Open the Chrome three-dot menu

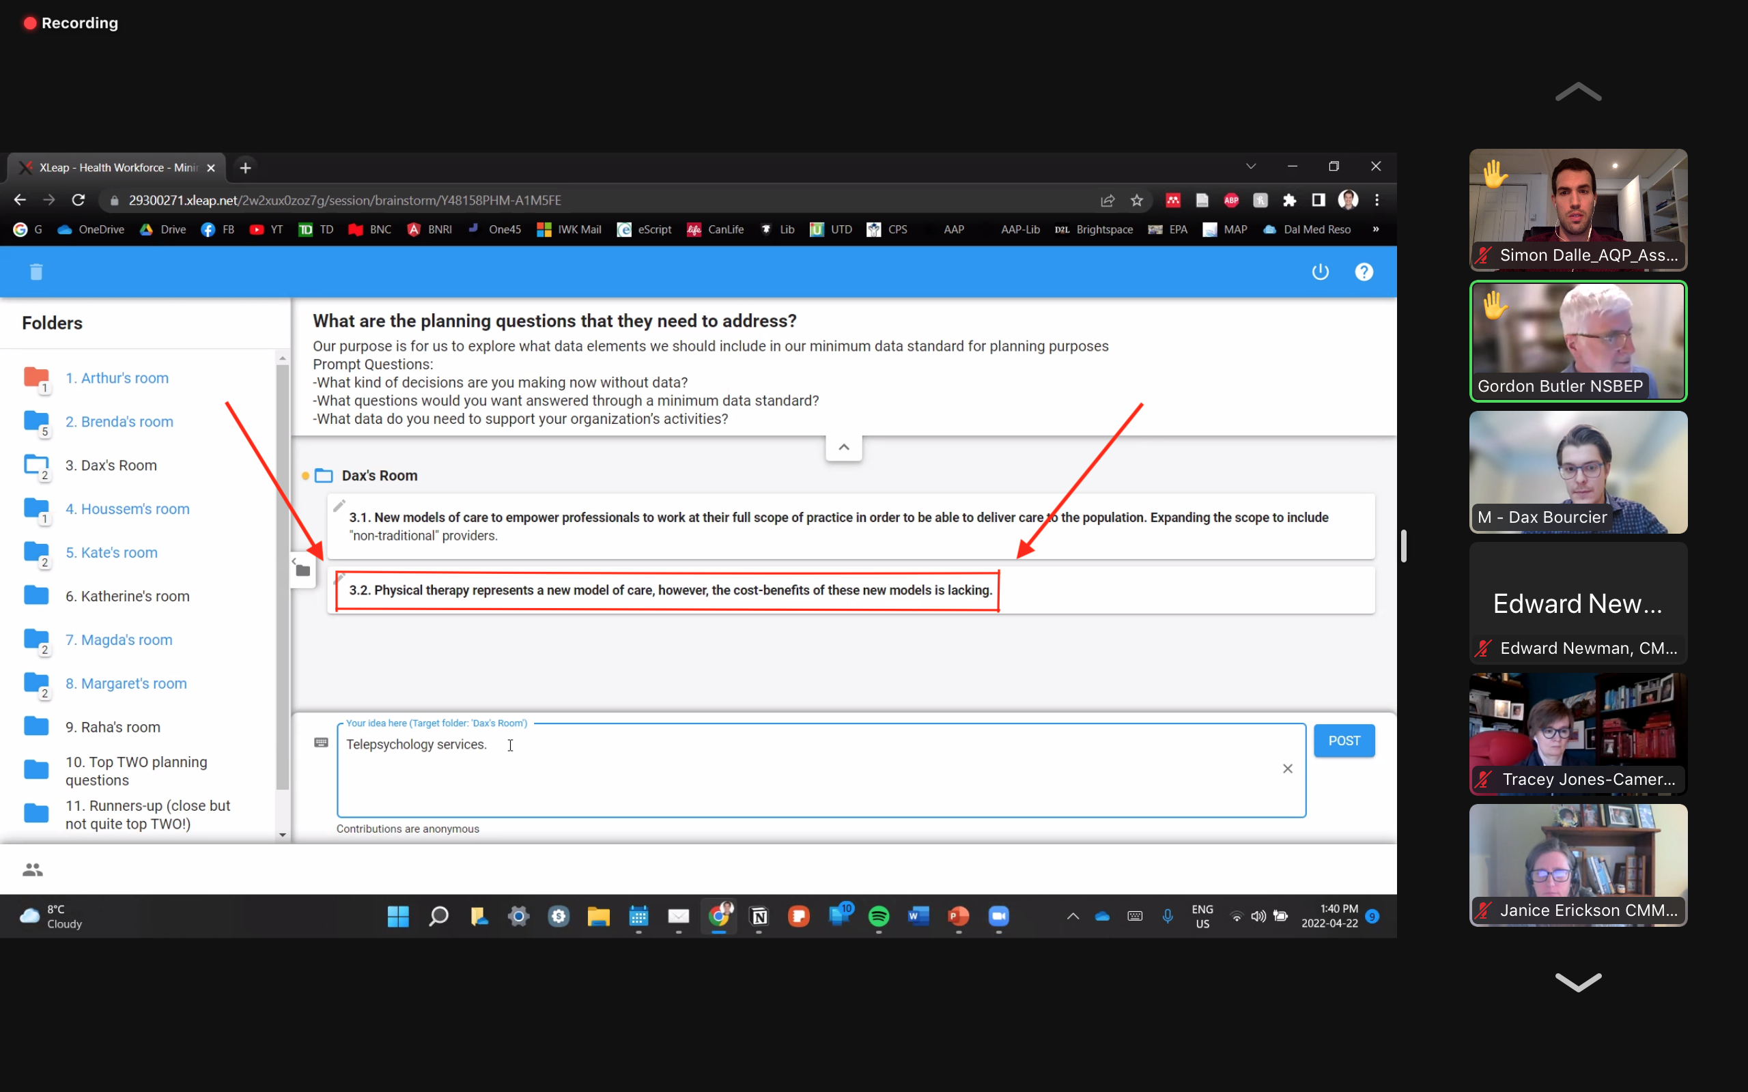click(1377, 200)
